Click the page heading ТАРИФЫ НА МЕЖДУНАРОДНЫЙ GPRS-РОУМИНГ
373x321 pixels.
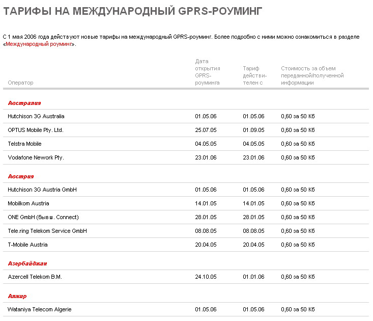pos(132,11)
